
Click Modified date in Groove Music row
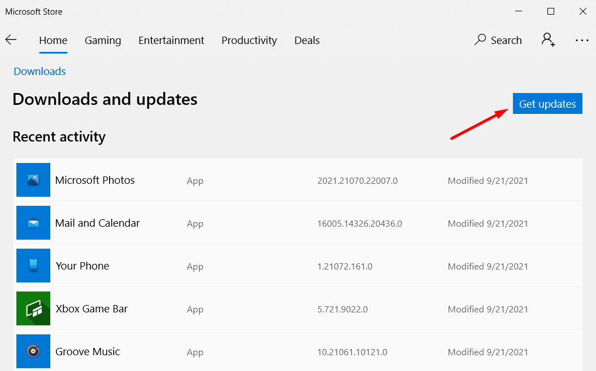pyautogui.click(x=488, y=352)
